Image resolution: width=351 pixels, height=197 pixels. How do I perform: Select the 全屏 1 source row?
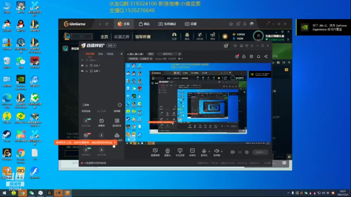(101, 71)
